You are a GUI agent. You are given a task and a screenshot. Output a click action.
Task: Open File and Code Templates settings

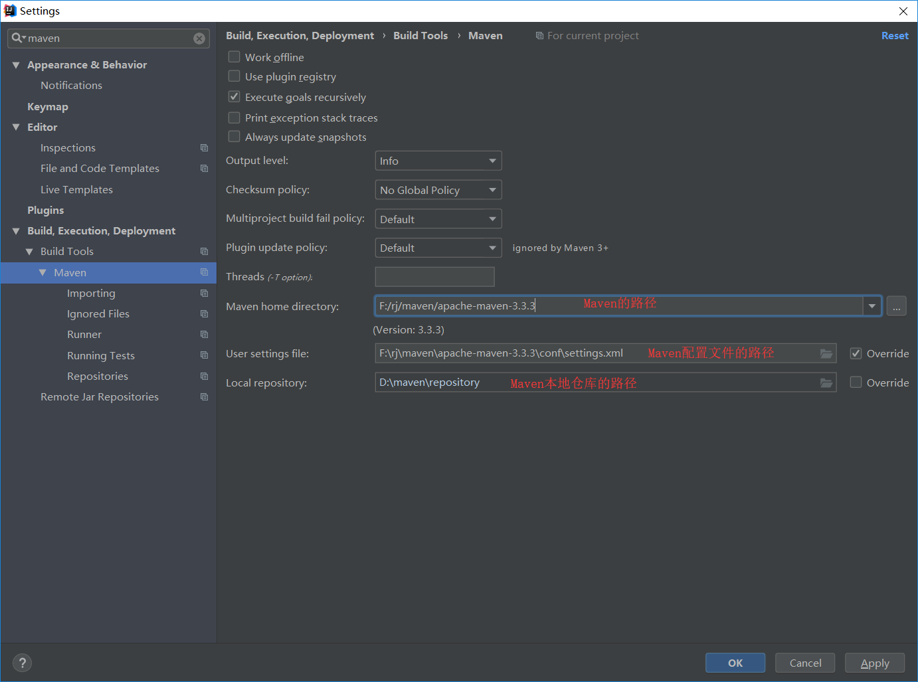[100, 169]
